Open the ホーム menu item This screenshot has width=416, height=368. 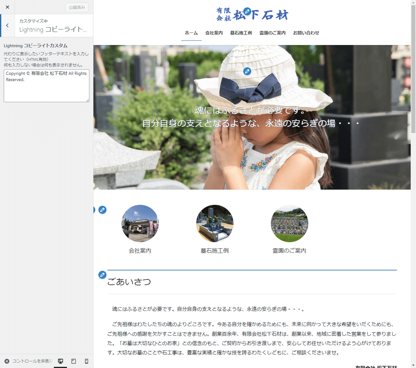click(191, 33)
